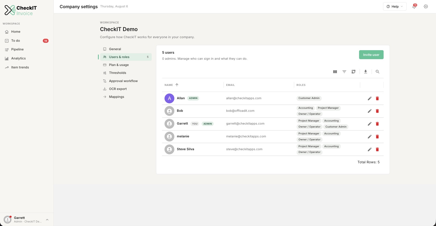The height and width of the screenshot is (226, 436).
Task: Click email allan@checkitapps.com
Action: 244,98
